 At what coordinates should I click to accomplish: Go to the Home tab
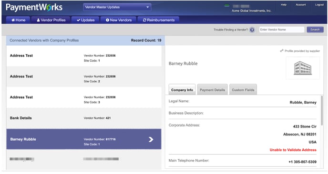[19, 20]
